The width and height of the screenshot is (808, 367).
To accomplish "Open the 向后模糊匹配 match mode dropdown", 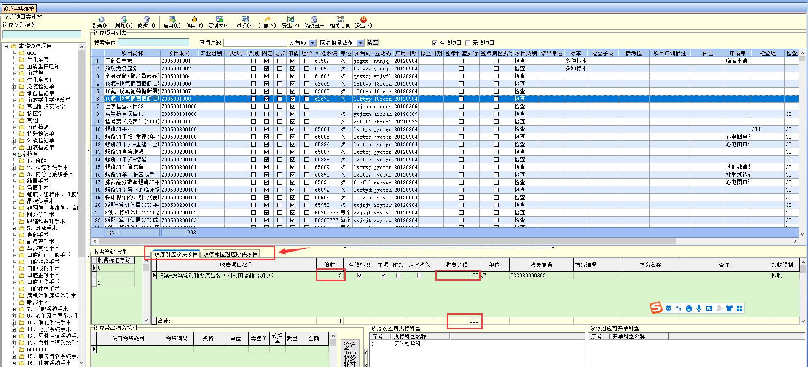I will [360, 43].
